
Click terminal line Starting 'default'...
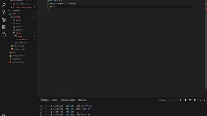click(60, 112)
